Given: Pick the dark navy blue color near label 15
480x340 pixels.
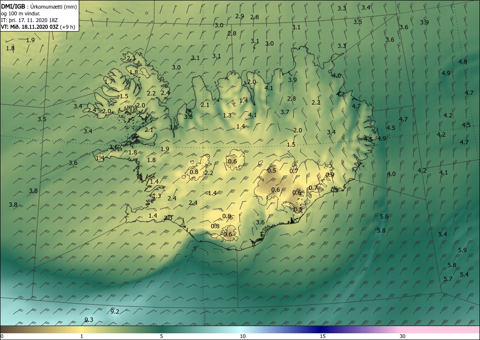Looking at the screenshot, I should click(x=322, y=329).
